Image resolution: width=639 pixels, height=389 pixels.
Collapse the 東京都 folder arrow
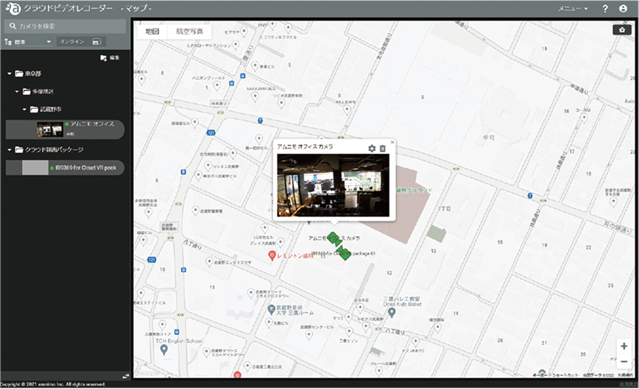click(x=9, y=74)
